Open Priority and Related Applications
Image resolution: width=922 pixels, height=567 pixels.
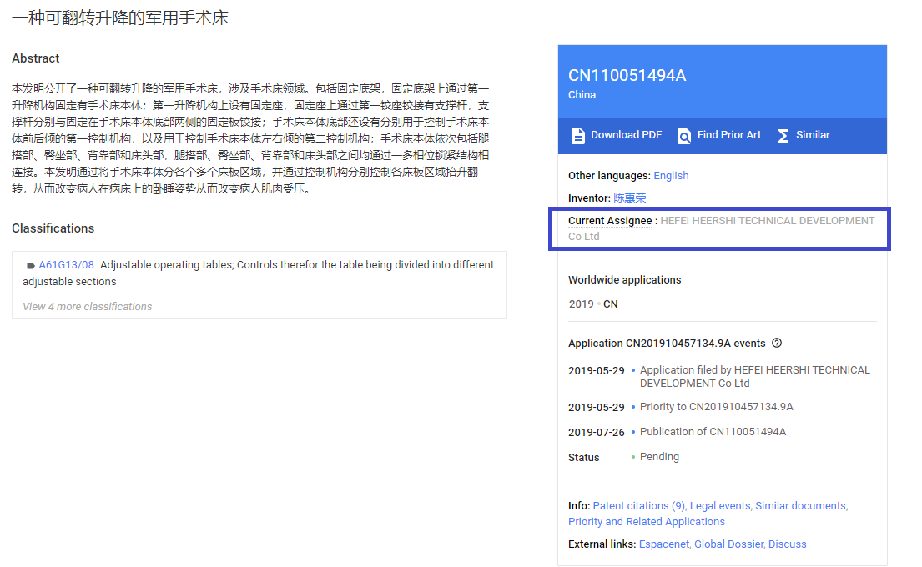click(646, 522)
